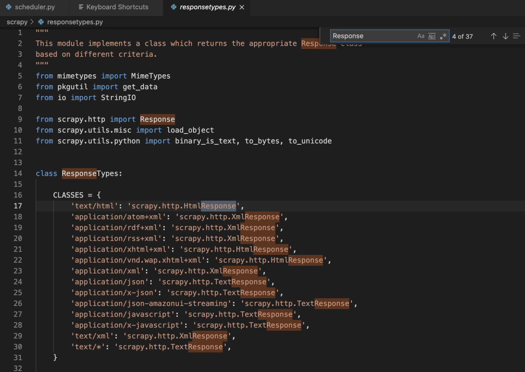The height and width of the screenshot is (372, 525).
Task: Click the 'text/html' dictionary key
Action: point(94,206)
